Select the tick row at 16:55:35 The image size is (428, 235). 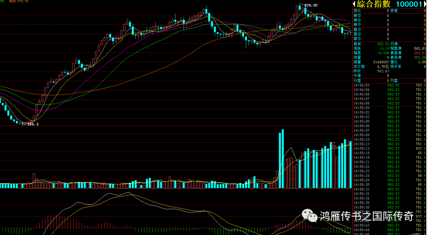[x=390, y=203]
